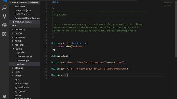
Task: Open the .gitattributes file
Action: [22, 87]
